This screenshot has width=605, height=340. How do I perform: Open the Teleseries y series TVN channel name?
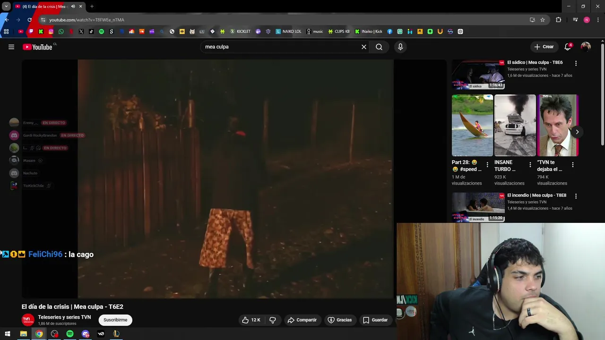pyautogui.click(x=64, y=317)
